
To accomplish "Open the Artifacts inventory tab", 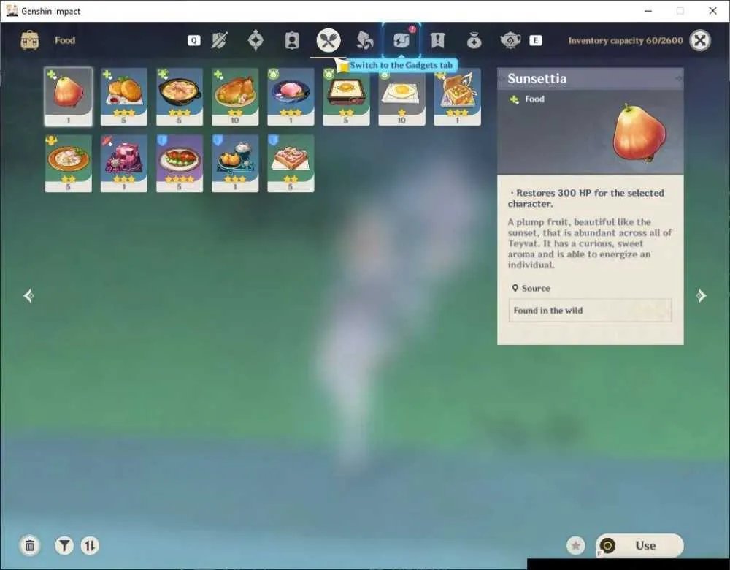I will [x=255, y=40].
